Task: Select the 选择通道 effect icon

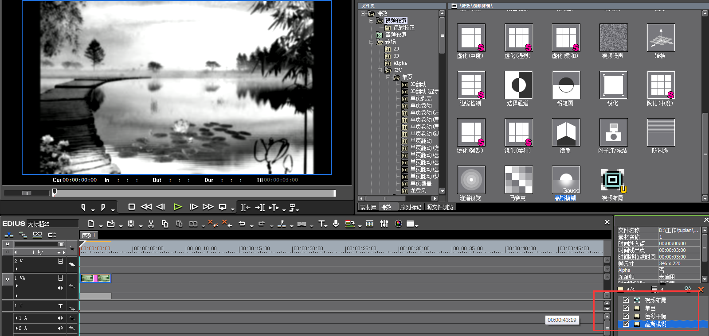Action: (518, 85)
